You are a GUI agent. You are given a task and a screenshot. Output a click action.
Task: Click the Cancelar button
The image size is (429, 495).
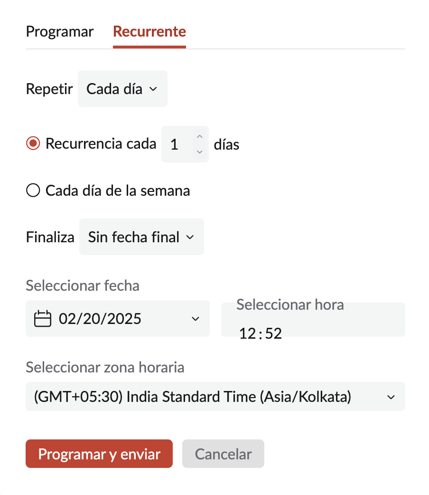(x=223, y=454)
